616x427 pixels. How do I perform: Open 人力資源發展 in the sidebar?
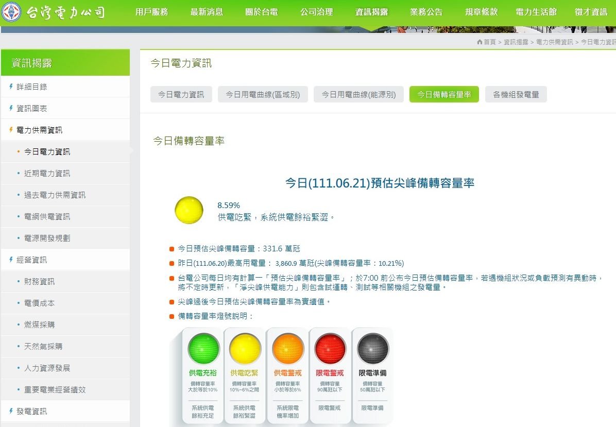point(65,368)
